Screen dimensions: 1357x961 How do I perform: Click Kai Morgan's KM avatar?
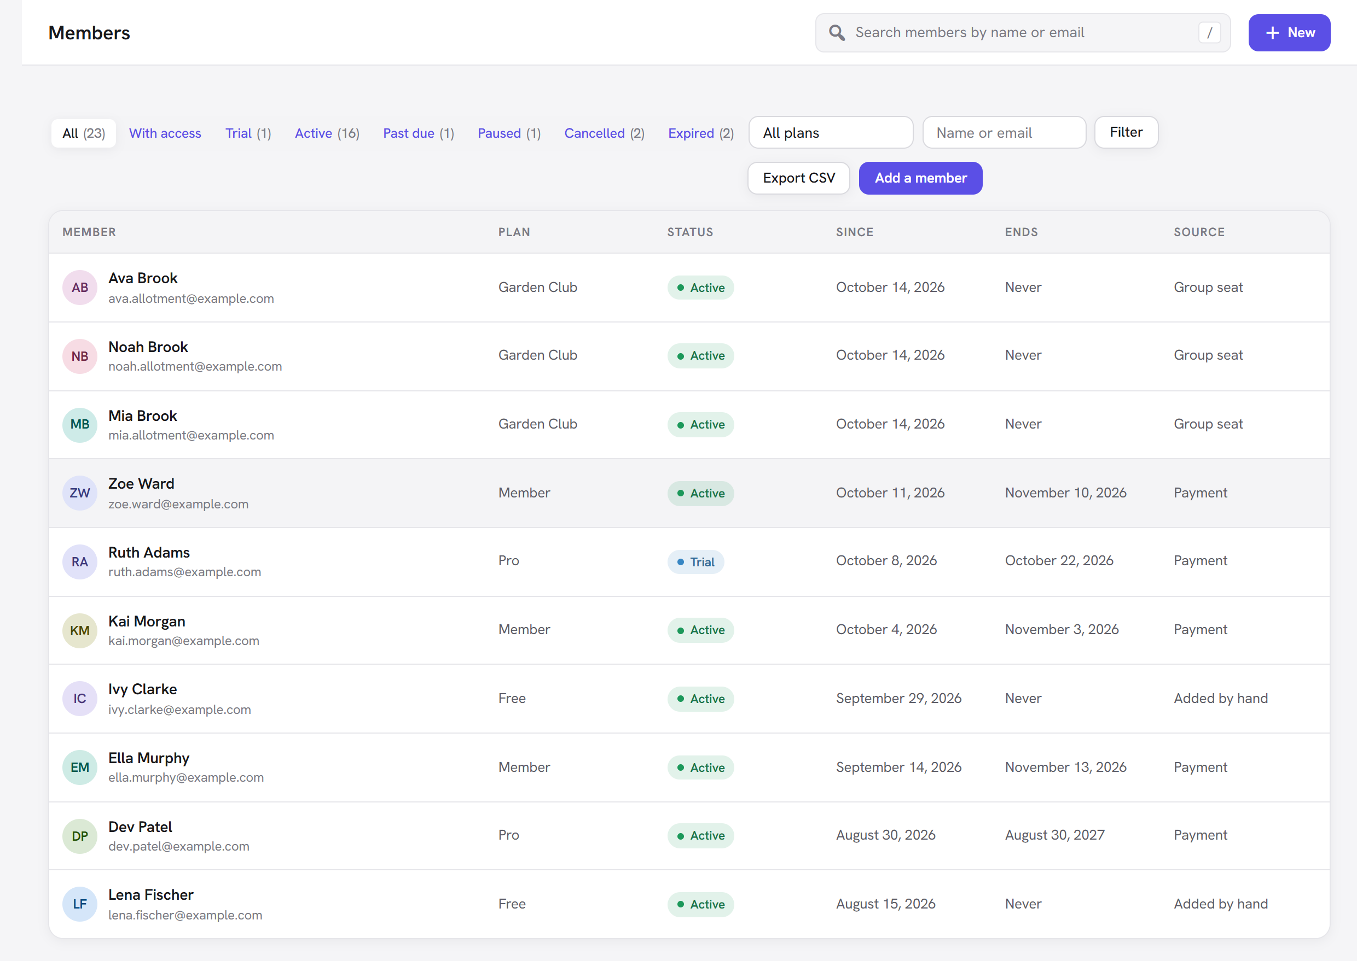(80, 630)
